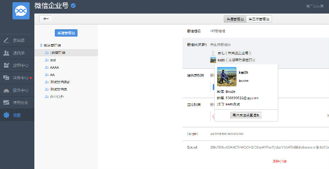Image resolution: width=329 pixels, height=169 pixels.
Task: Click the 应用权限 section label
Action: coord(194,104)
